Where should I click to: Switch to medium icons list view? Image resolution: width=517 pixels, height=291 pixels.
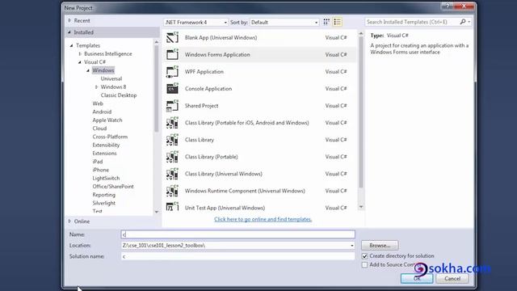pyautogui.click(x=337, y=22)
